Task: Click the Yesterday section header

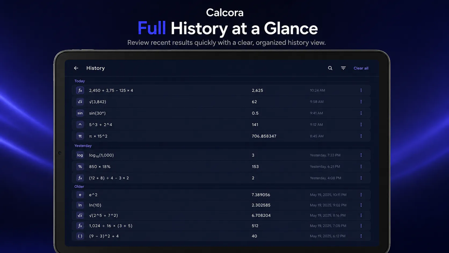Action: (83, 146)
